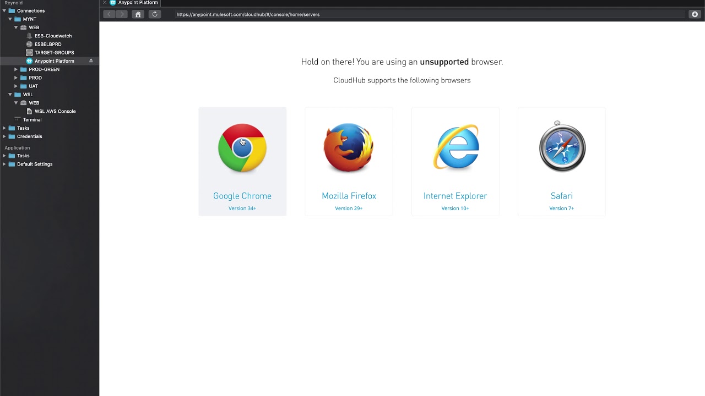705x396 pixels.
Task: Select the WSL AWS Console page icon
Action: coord(30,111)
